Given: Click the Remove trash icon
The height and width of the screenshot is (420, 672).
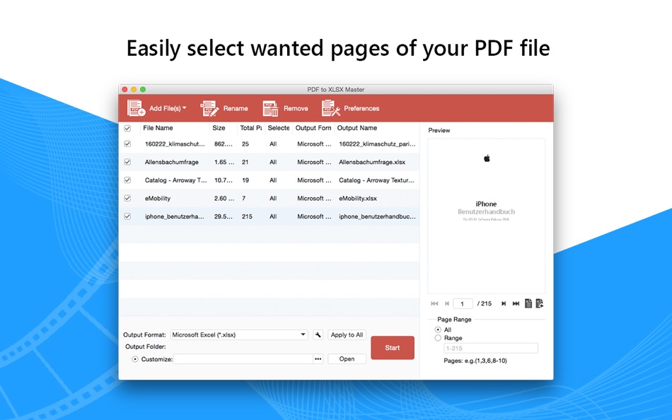Looking at the screenshot, I should click(x=270, y=108).
